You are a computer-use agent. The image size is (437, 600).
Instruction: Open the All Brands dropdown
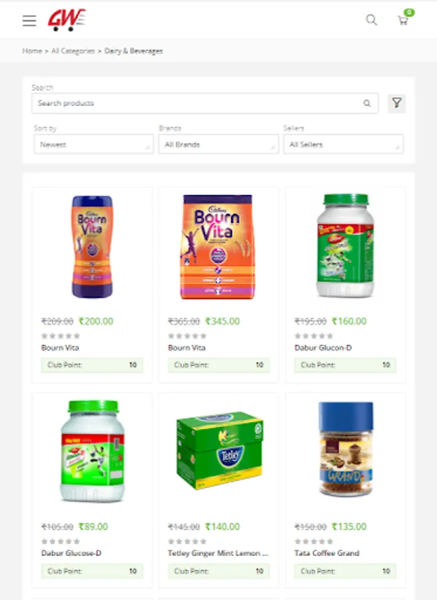point(218,144)
